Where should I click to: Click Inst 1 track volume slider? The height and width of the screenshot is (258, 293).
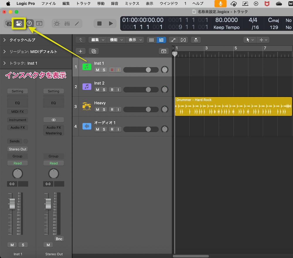pos(141,70)
